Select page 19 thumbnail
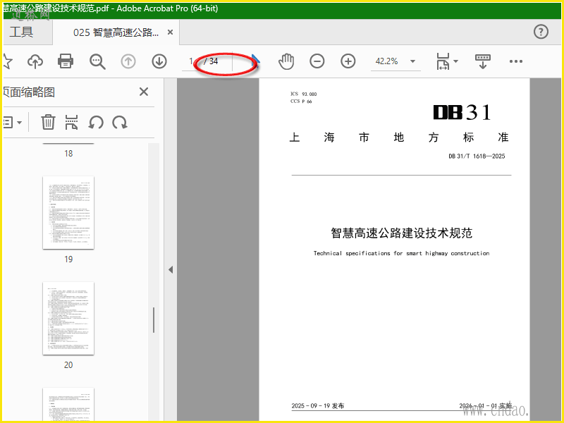 (x=68, y=213)
